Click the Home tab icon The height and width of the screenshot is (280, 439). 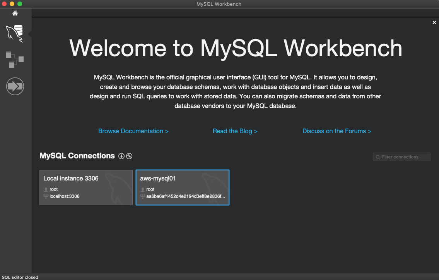[x=15, y=13]
